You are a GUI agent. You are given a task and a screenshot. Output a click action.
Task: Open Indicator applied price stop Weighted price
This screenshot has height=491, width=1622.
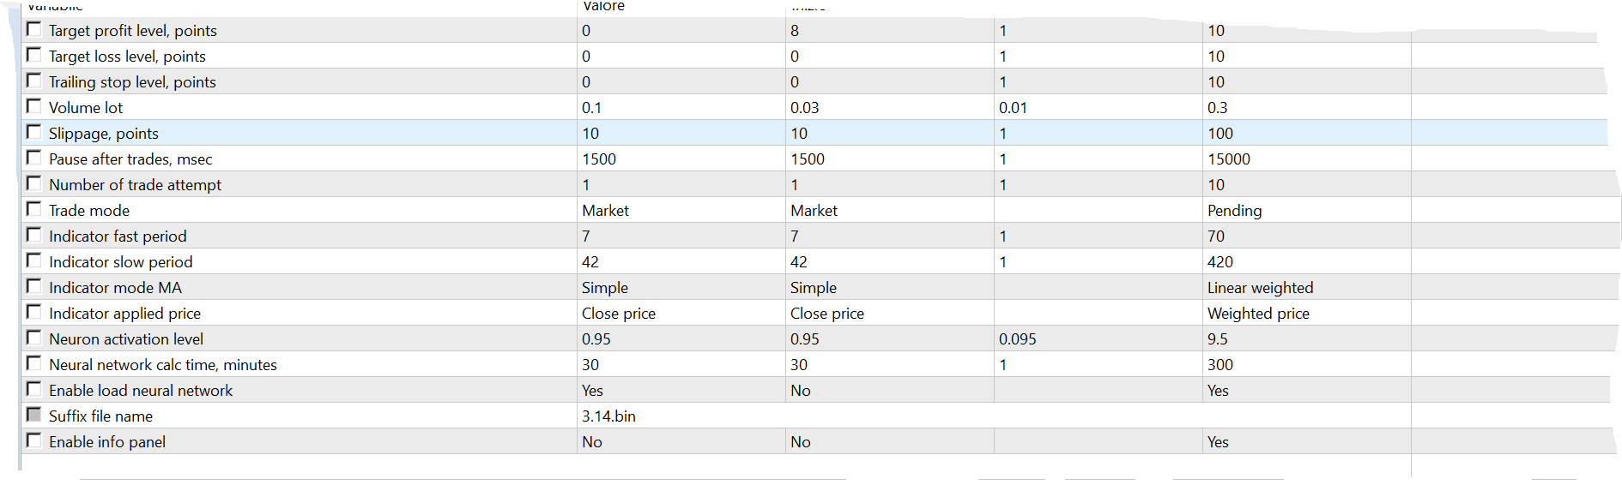(1258, 314)
